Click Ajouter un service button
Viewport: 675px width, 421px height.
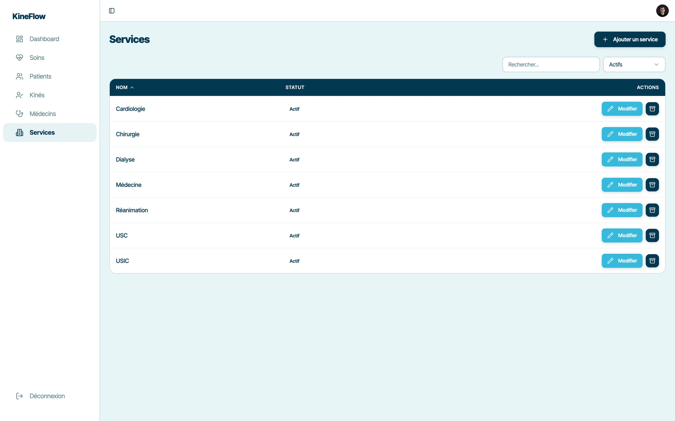coord(630,39)
